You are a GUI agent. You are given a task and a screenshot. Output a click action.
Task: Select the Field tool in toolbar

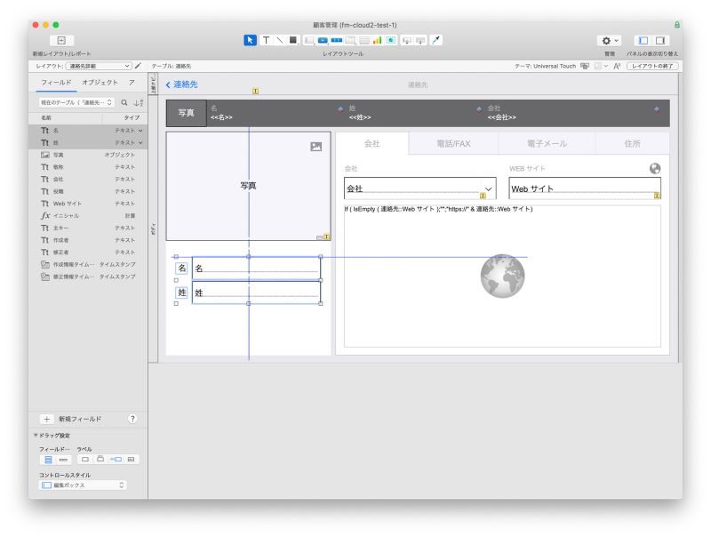(x=407, y=40)
